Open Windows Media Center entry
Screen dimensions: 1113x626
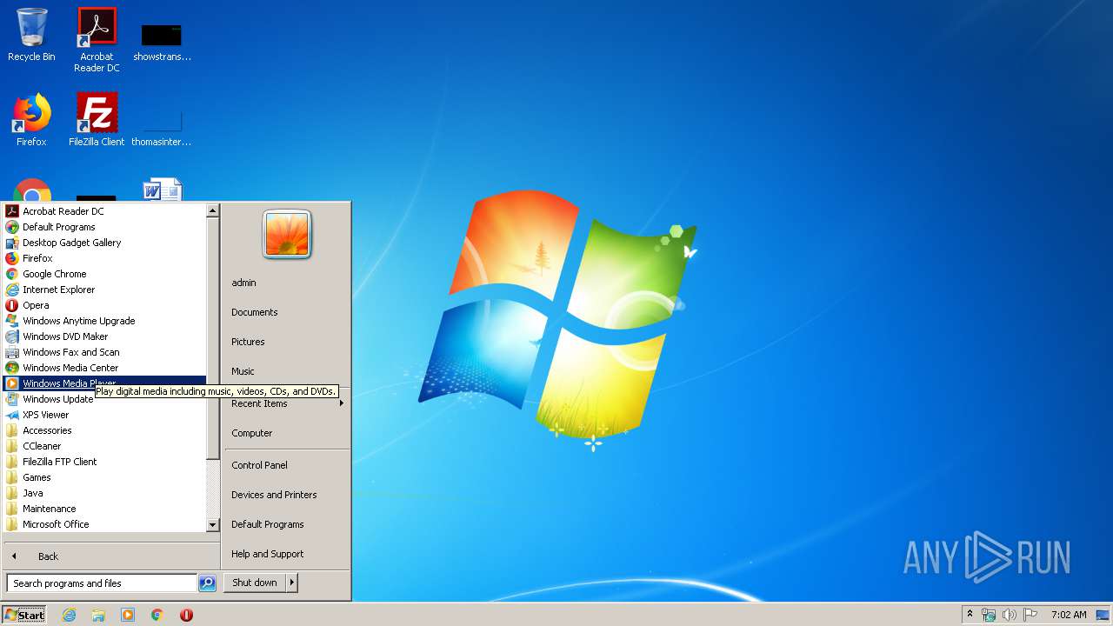click(x=105, y=368)
